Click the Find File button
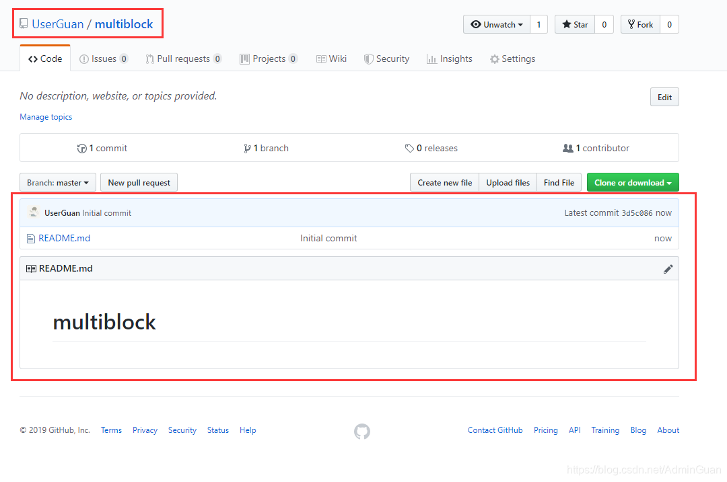Viewport: 727px width, 482px height. (x=559, y=182)
